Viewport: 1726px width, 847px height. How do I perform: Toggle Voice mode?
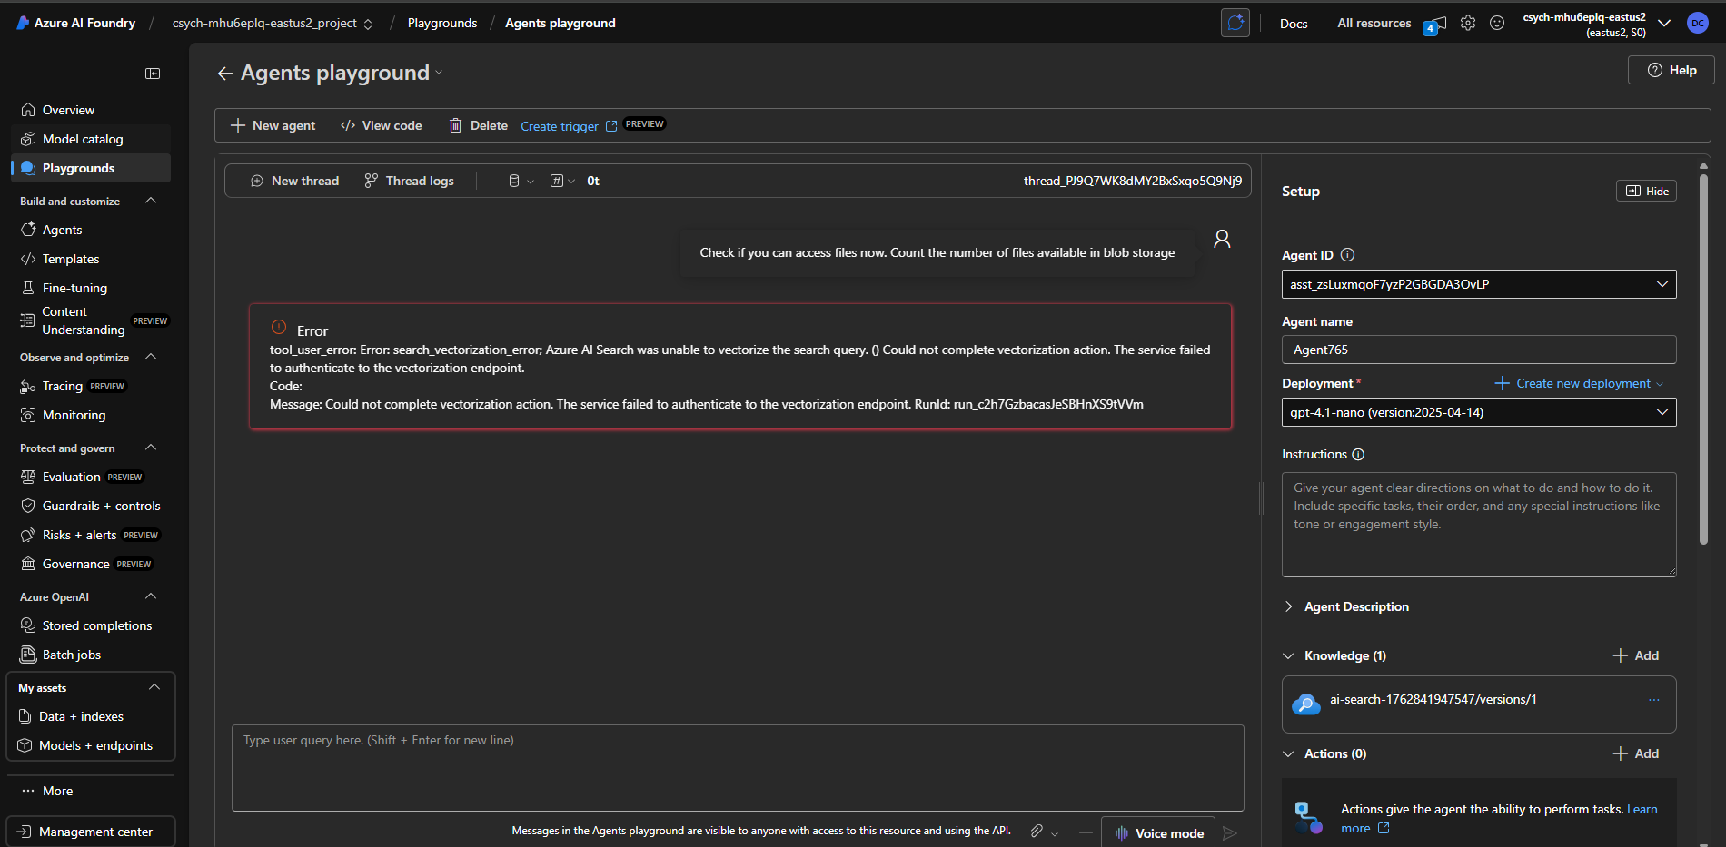(x=1160, y=833)
